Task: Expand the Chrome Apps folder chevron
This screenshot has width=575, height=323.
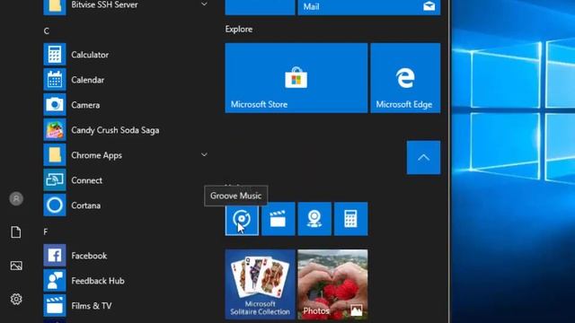Action: tap(204, 155)
